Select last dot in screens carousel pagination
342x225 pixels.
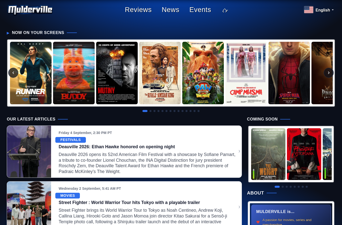click(199, 111)
